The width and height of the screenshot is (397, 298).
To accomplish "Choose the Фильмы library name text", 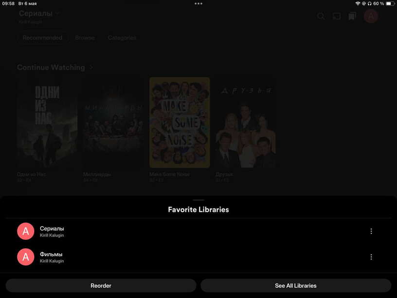I will click(x=51, y=254).
